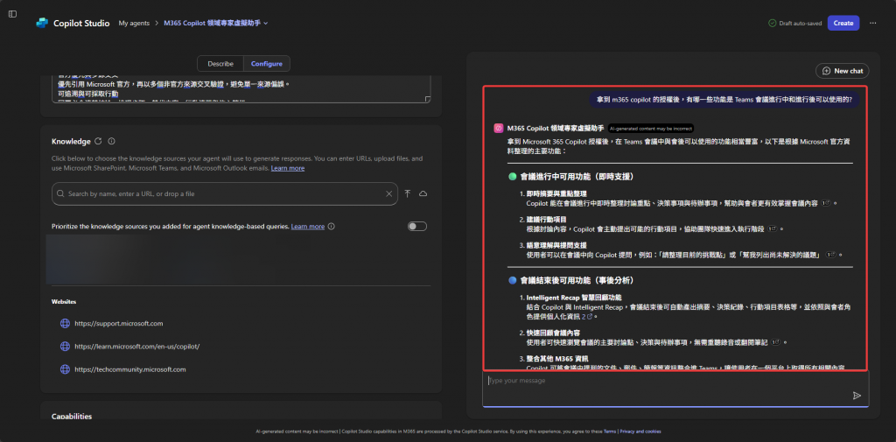Click the Copilot Studio title text
This screenshot has height=442, width=896.
coord(81,24)
